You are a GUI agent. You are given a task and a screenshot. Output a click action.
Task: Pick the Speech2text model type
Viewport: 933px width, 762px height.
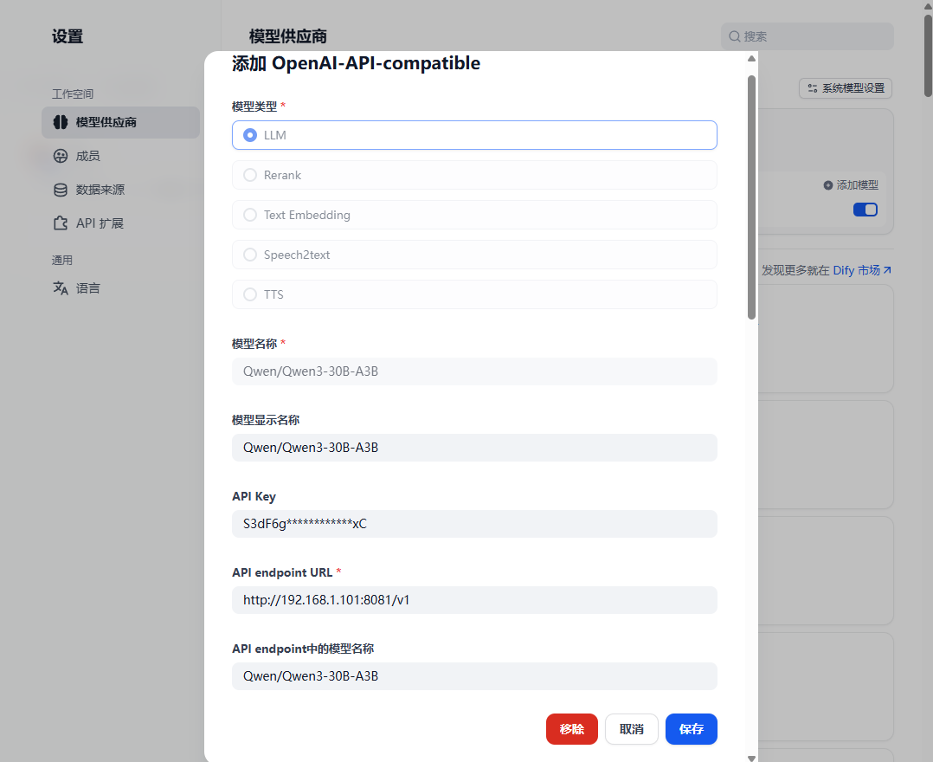[x=474, y=255]
